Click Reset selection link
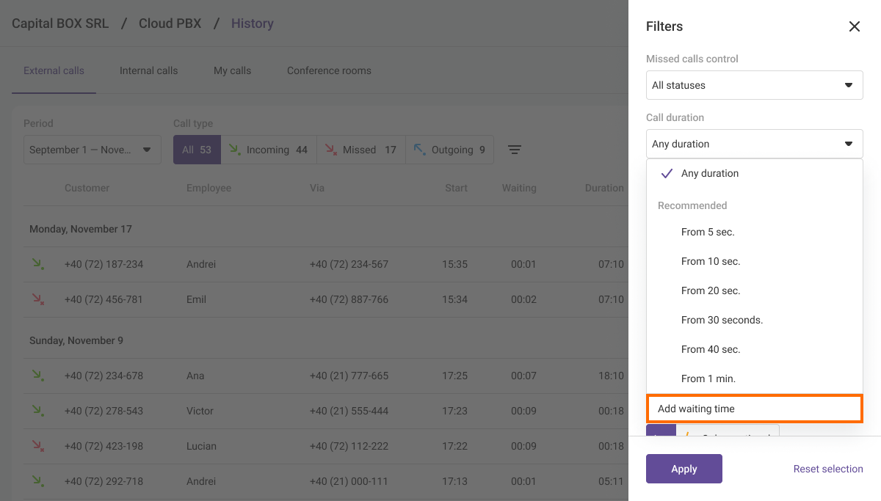Image resolution: width=881 pixels, height=501 pixels. coord(827,469)
